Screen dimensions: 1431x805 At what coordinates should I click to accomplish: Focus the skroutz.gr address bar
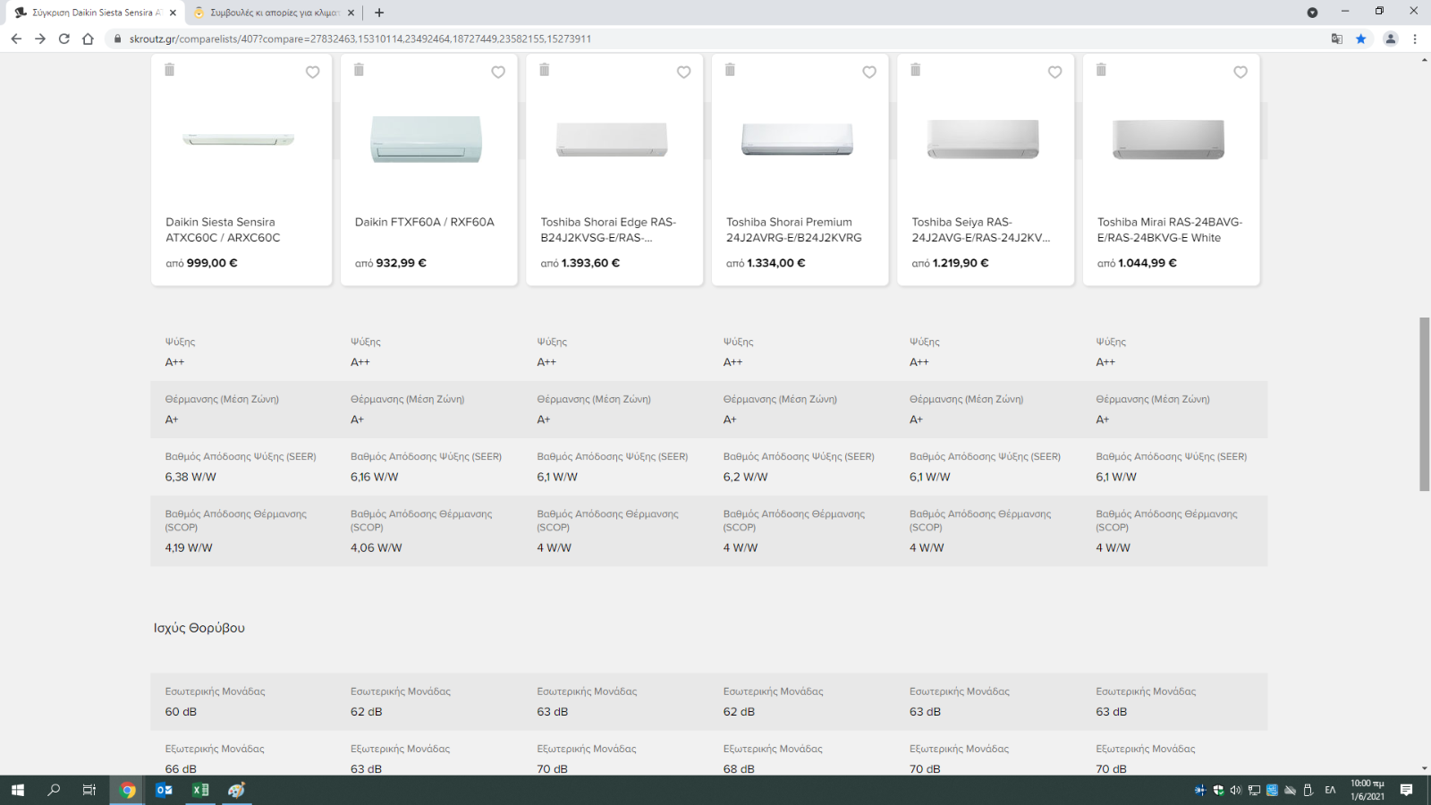(715, 38)
